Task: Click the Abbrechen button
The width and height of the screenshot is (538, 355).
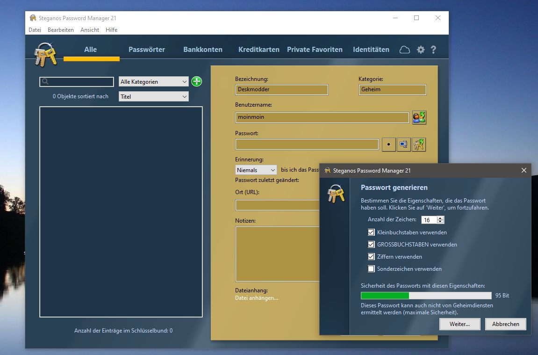Action: [x=505, y=324]
